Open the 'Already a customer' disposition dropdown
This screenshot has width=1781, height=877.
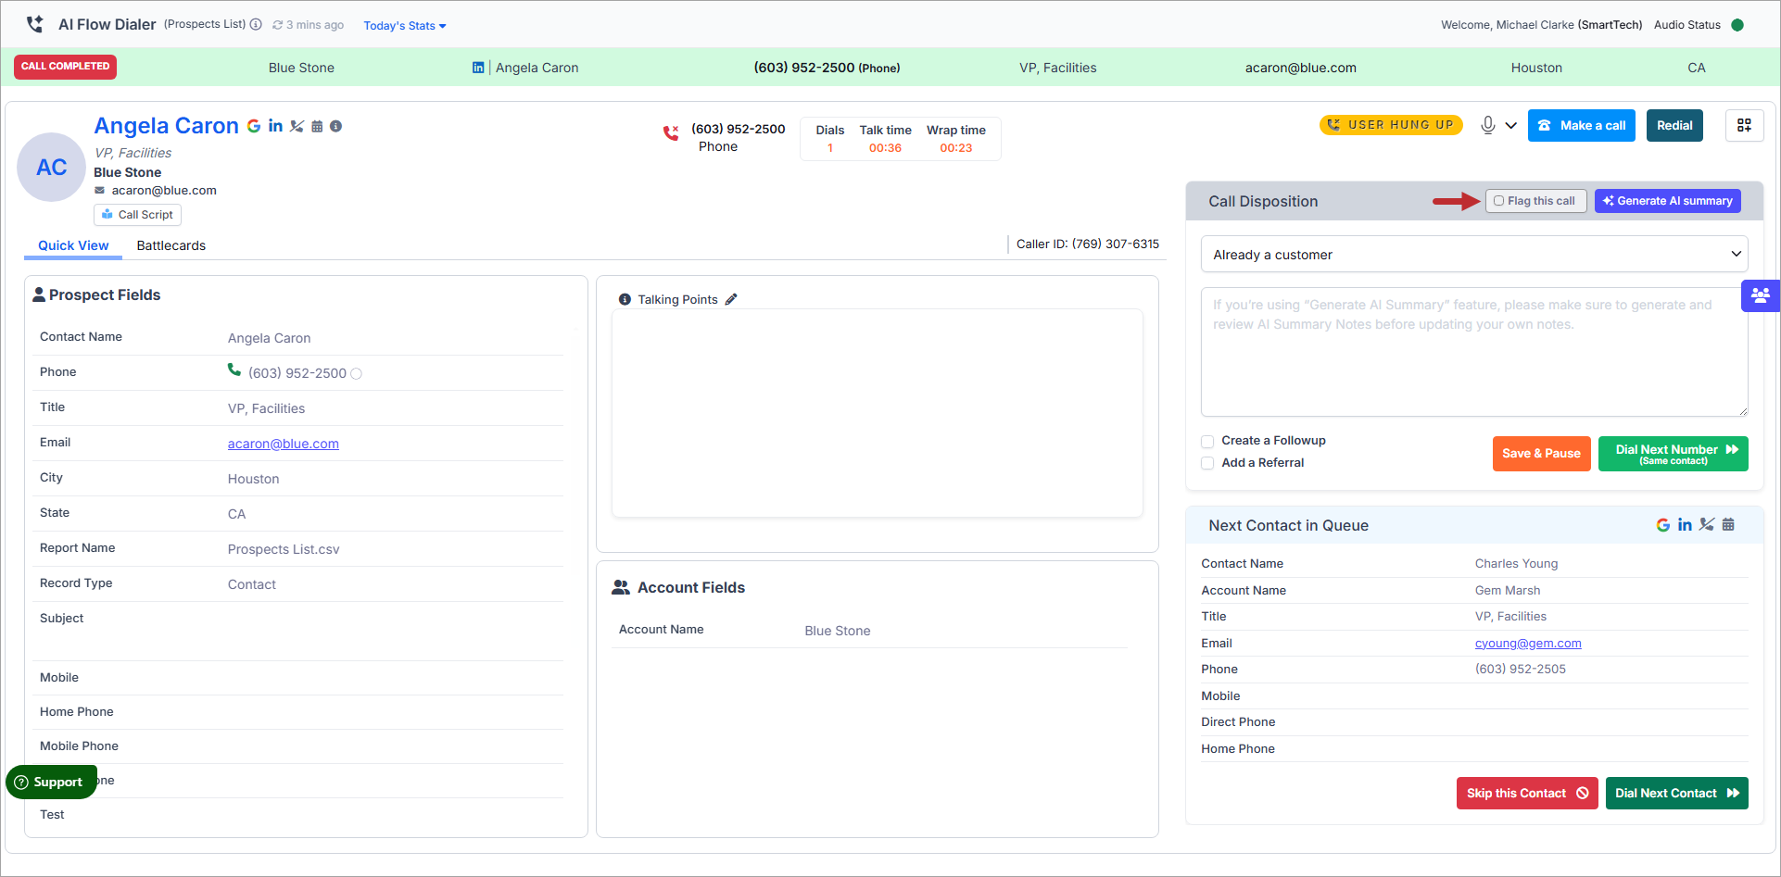1474,255
